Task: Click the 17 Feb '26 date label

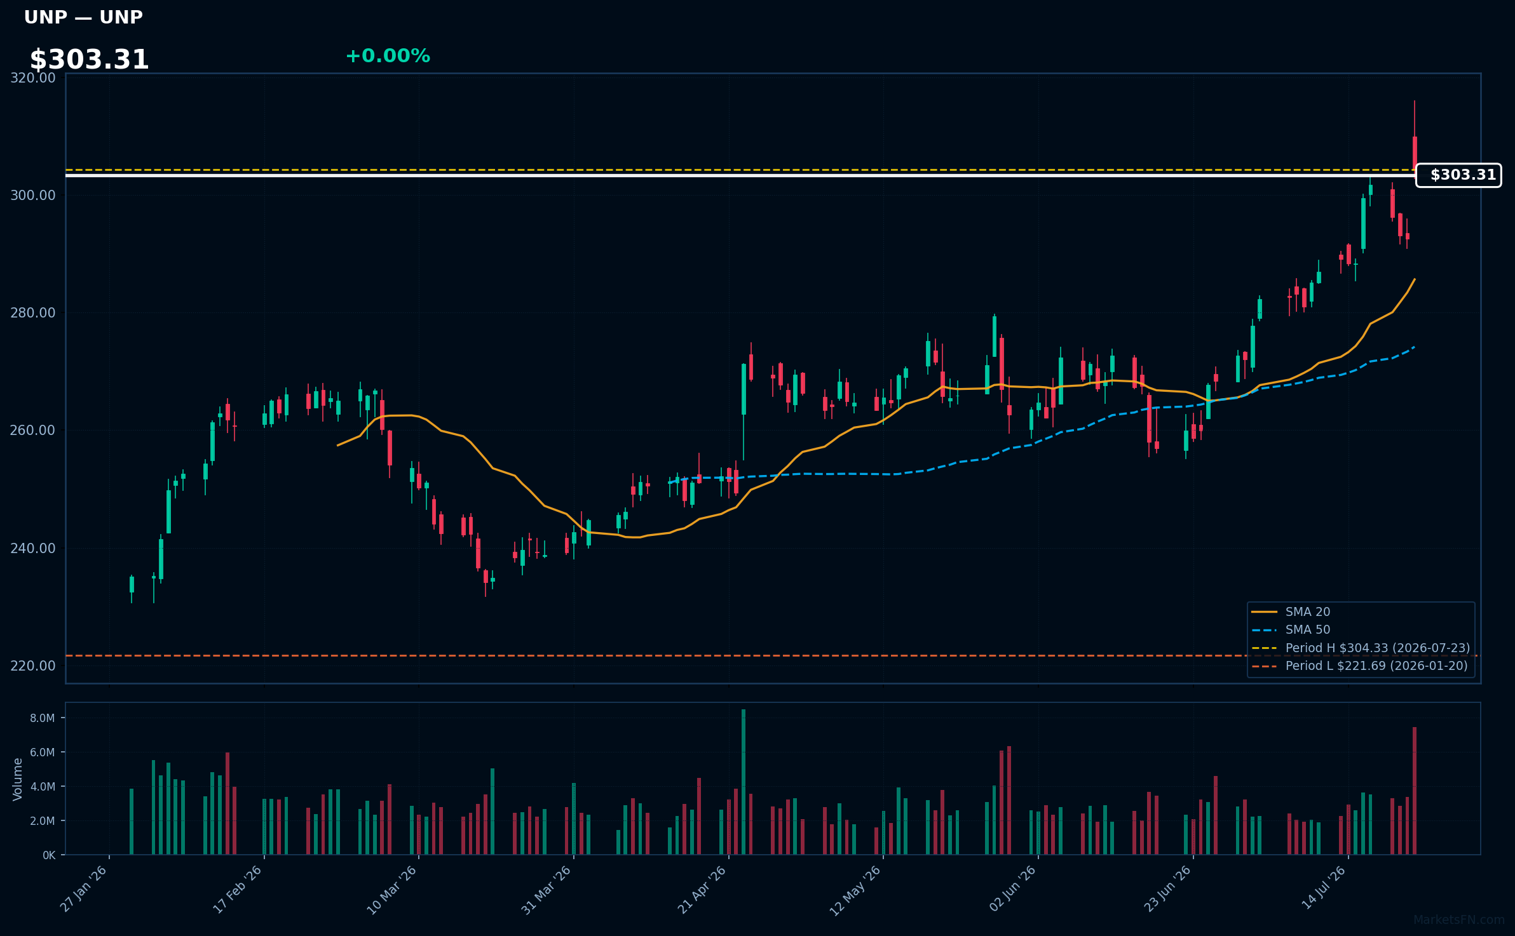Action: 238,889
